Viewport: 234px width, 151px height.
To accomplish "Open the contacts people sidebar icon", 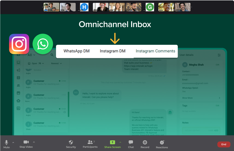I will point(18,85).
